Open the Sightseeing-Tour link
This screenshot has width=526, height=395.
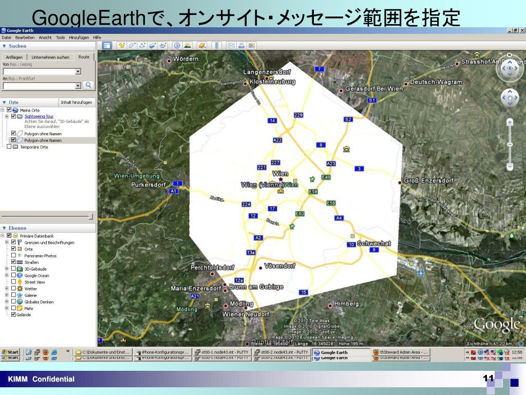[39, 116]
